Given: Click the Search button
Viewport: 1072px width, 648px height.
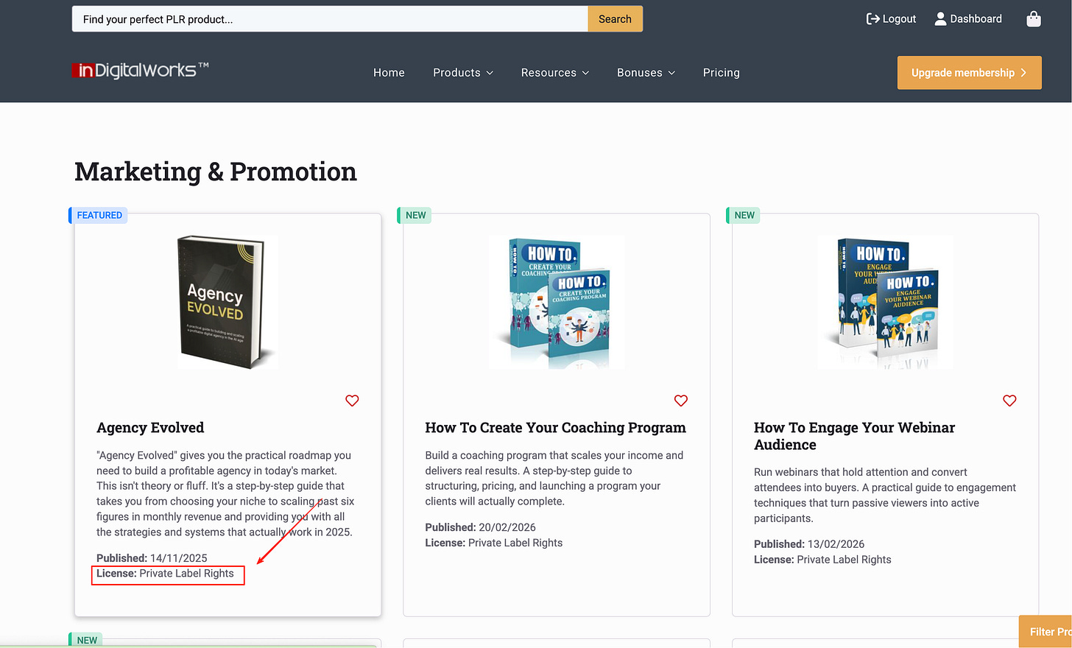Looking at the screenshot, I should tap(615, 19).
